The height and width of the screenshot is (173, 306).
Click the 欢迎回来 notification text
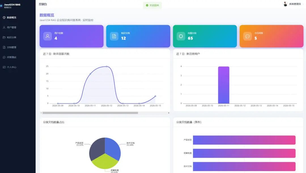point(154,5)
